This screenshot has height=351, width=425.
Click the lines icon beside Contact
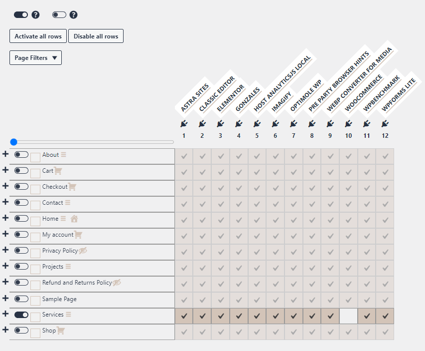coord(68,203)
